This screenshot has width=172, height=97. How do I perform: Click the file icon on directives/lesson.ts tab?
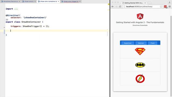pyautogui.click(x=2, y=1)
